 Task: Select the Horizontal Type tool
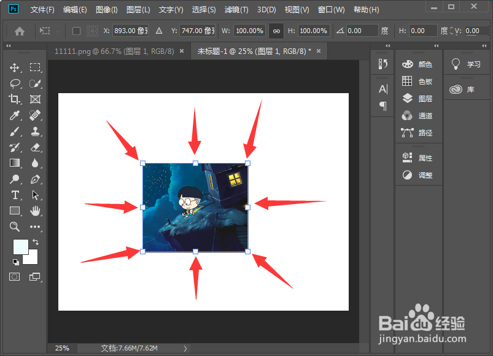pos(15,195)
